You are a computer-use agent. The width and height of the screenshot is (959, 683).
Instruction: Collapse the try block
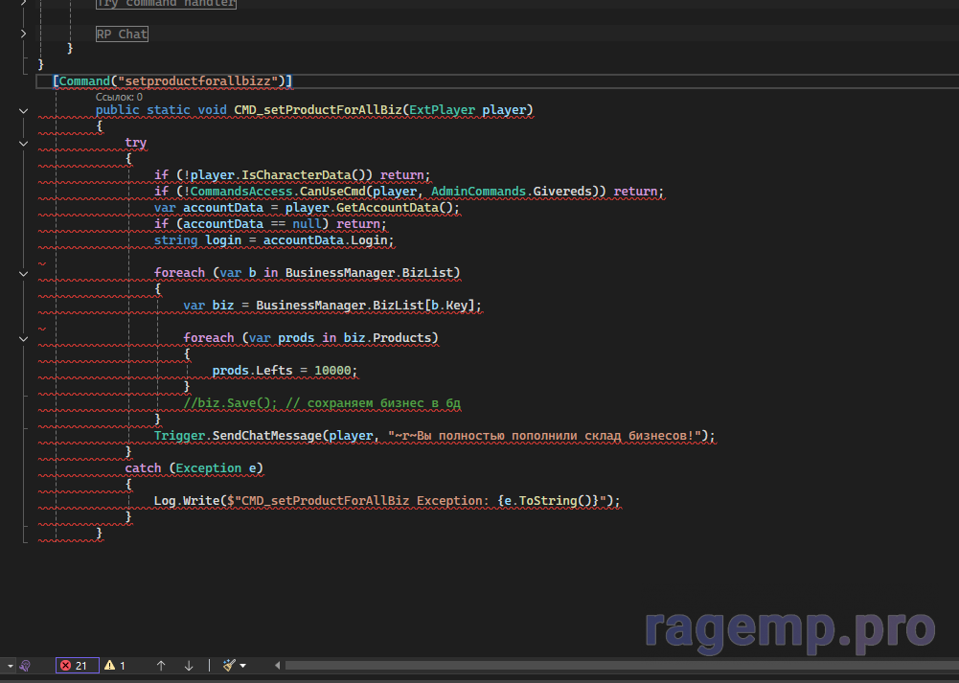point(24,143)
